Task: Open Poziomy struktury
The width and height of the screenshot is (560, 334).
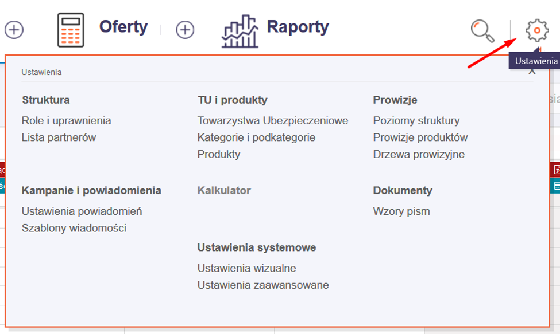Action: coord(416,121)
